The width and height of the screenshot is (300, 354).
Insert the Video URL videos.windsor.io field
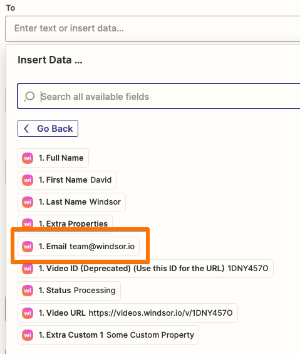click(128, 313)
